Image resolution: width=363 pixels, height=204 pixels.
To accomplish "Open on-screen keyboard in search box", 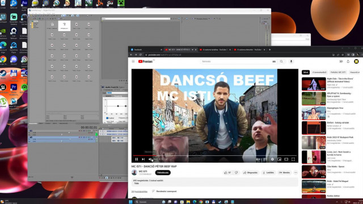I will point(274,62).
